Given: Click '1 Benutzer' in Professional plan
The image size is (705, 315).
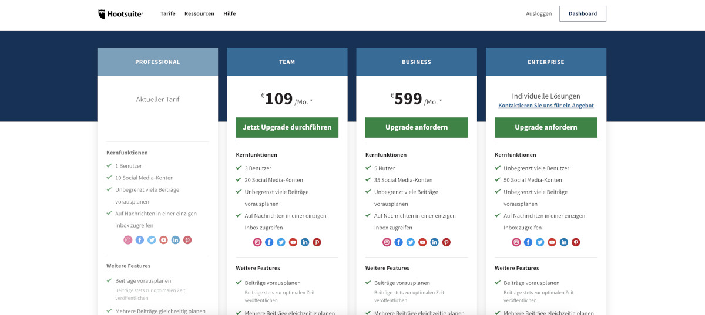Looking at the screenshot, I should [129, 166].
